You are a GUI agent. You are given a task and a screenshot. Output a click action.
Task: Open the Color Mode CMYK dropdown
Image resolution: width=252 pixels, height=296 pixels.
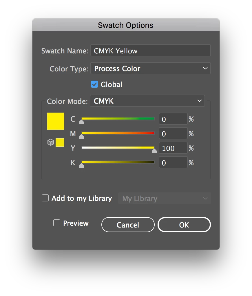click(x=147, y=101)
